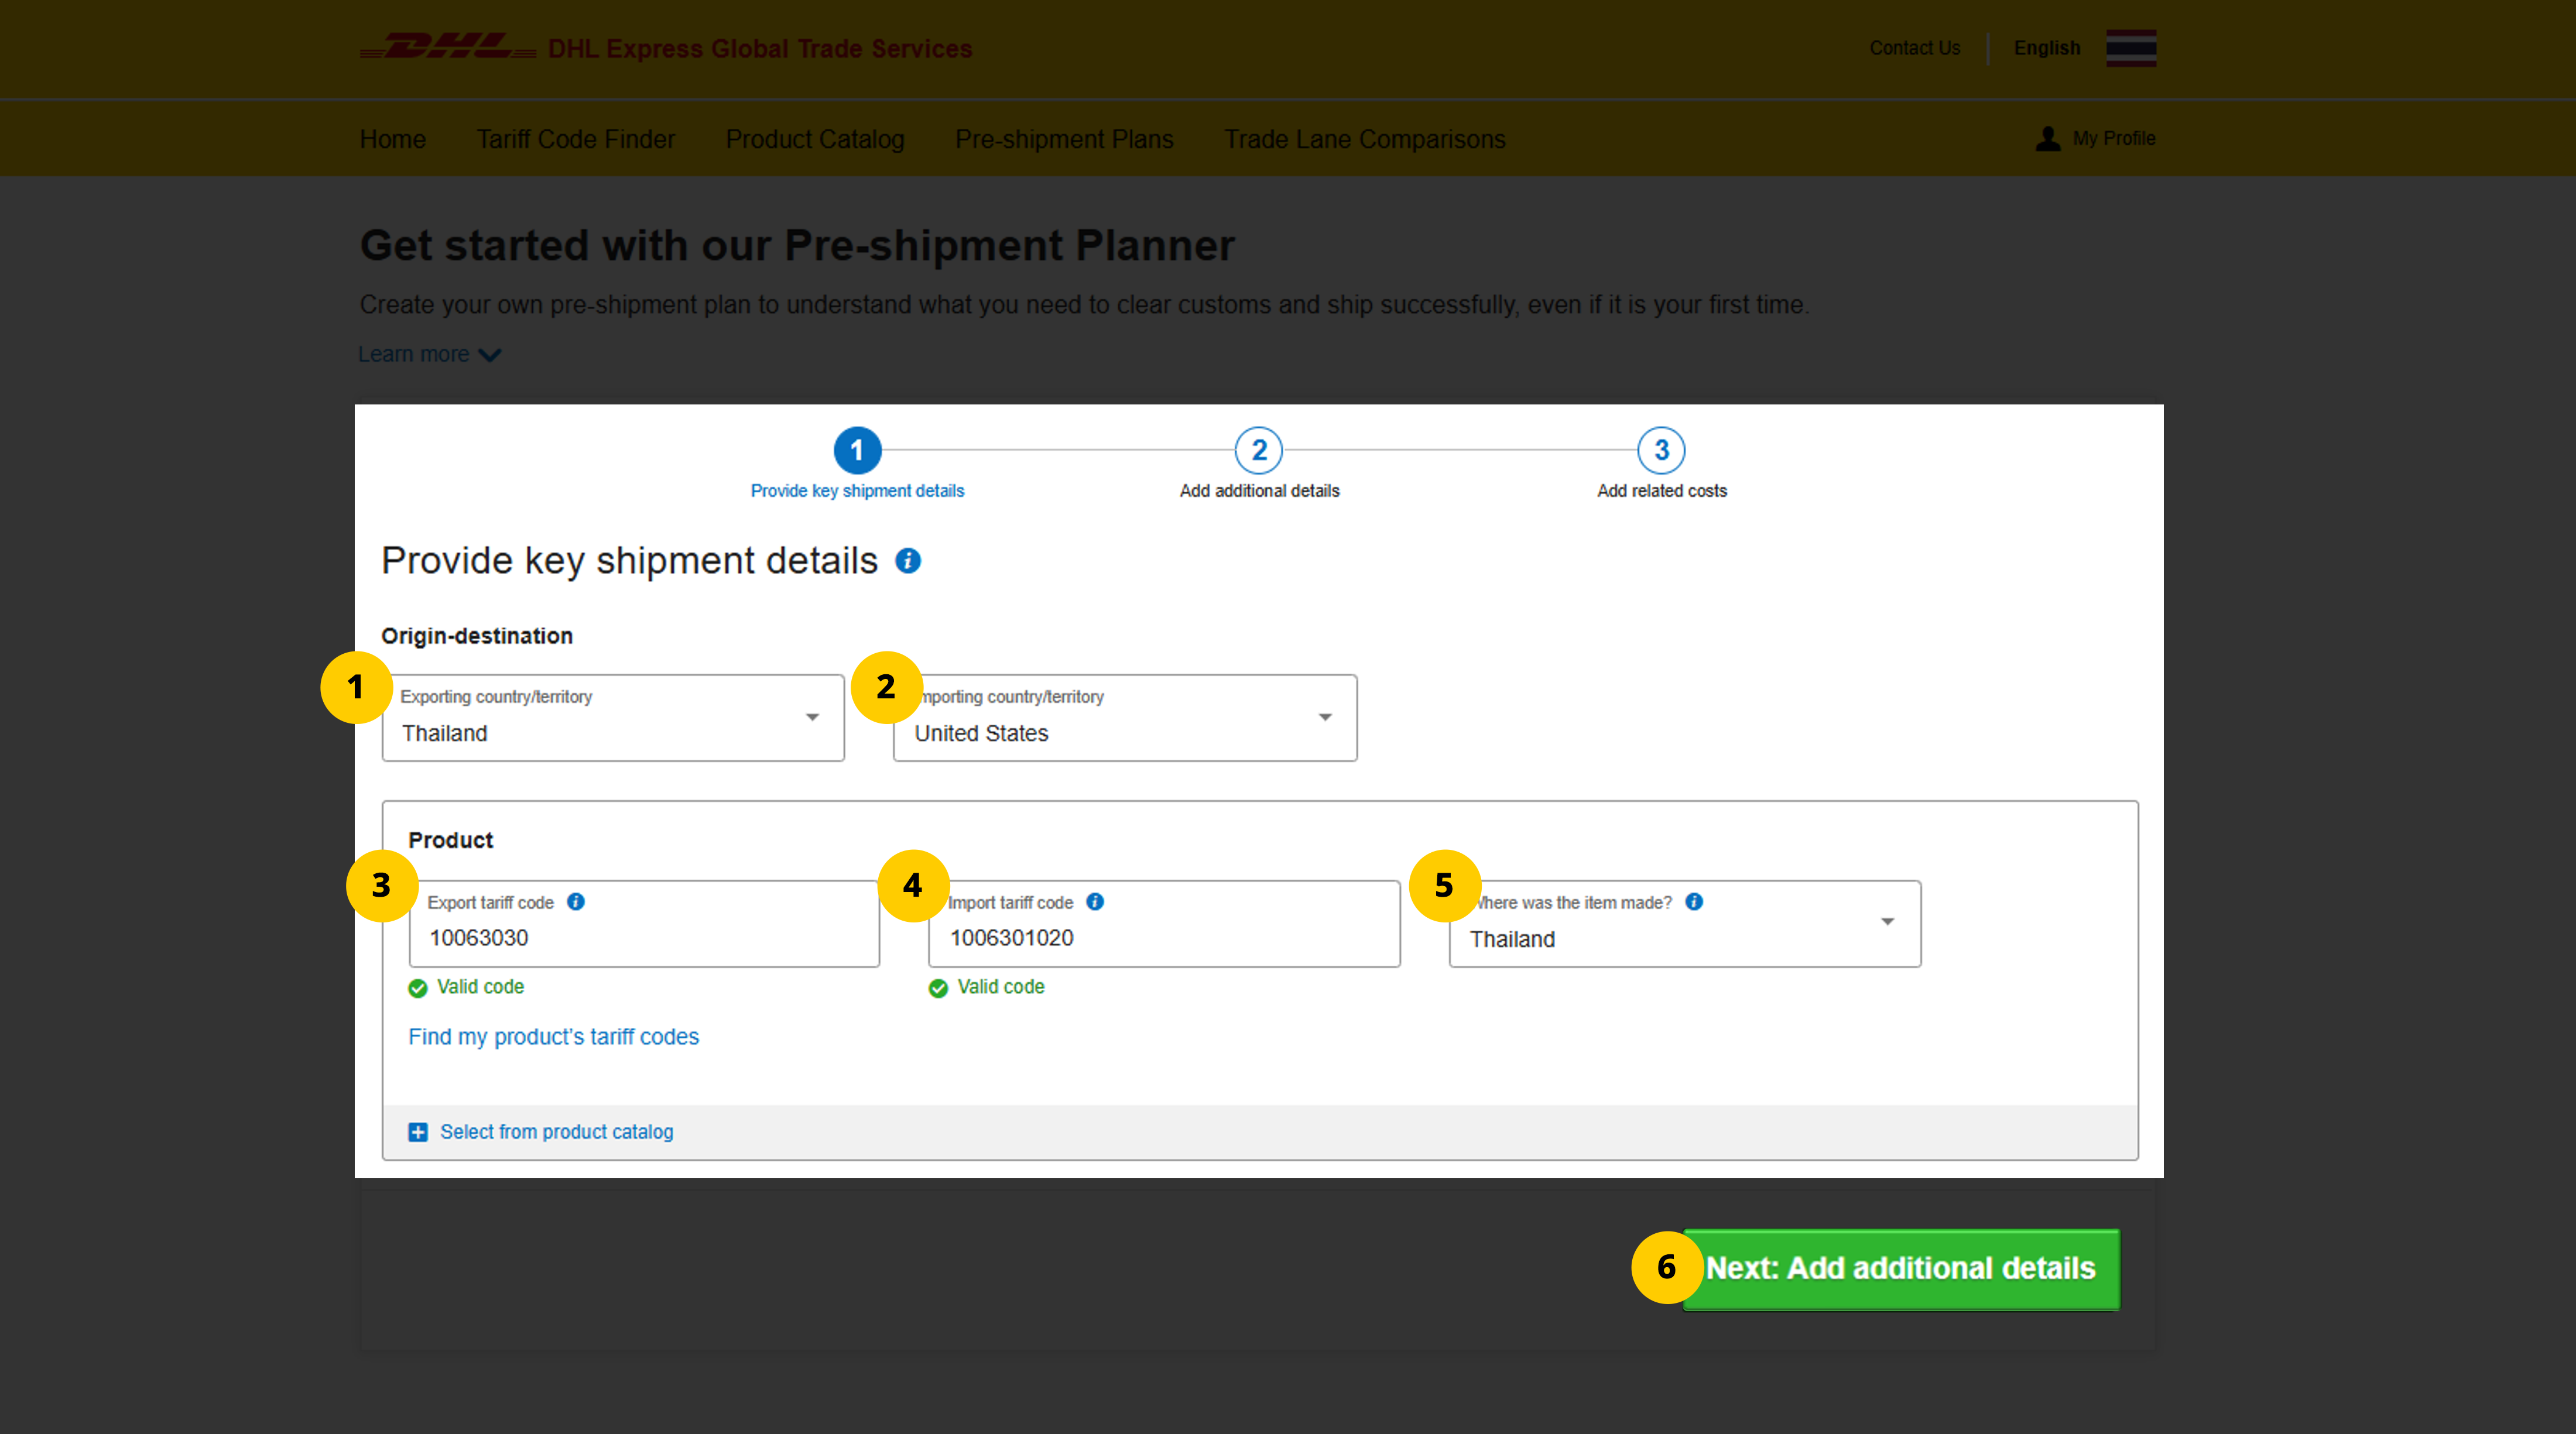Image resolution: width=2576 pixels, height=1434 pixels.
Task: Switch to the Trade Lane Comparisons section
Action: tap(1365, 139)
